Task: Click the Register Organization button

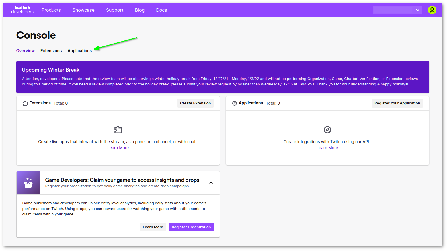Action: coord(191,227)
